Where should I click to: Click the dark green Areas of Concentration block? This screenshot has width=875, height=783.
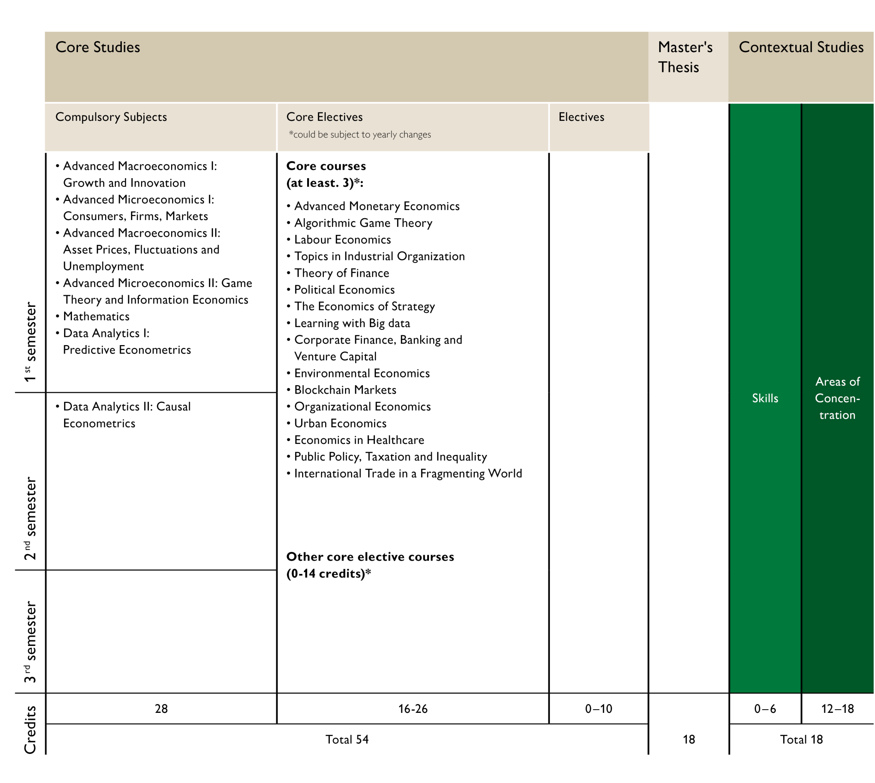coord(837,398)
